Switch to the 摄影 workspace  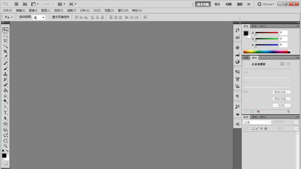(240, 4)
